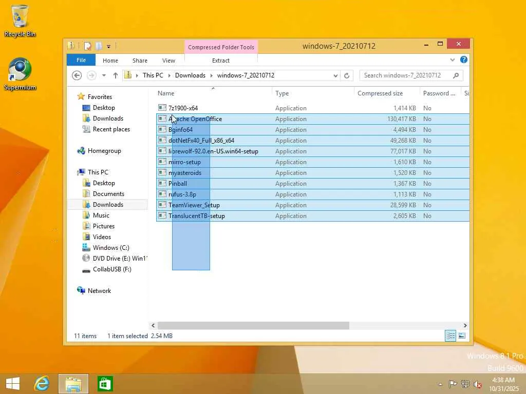Click the network tray icon
526x394 pixels.
coord(465,384)
